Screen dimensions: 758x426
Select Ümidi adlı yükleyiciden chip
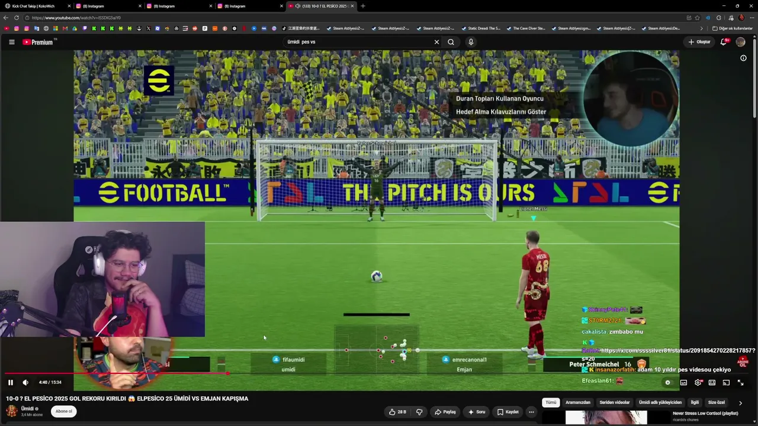660,402
